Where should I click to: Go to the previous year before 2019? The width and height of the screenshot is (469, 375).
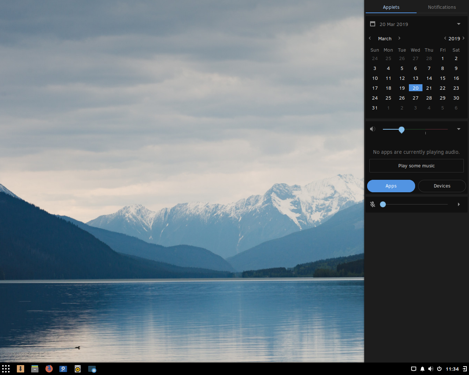445,38
